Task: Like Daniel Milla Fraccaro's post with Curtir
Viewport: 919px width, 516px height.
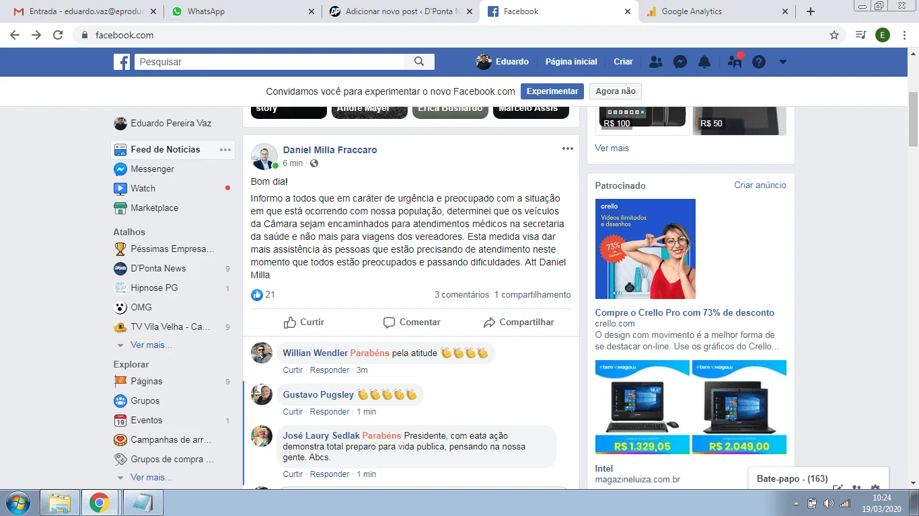Action: tap(304, 322)
